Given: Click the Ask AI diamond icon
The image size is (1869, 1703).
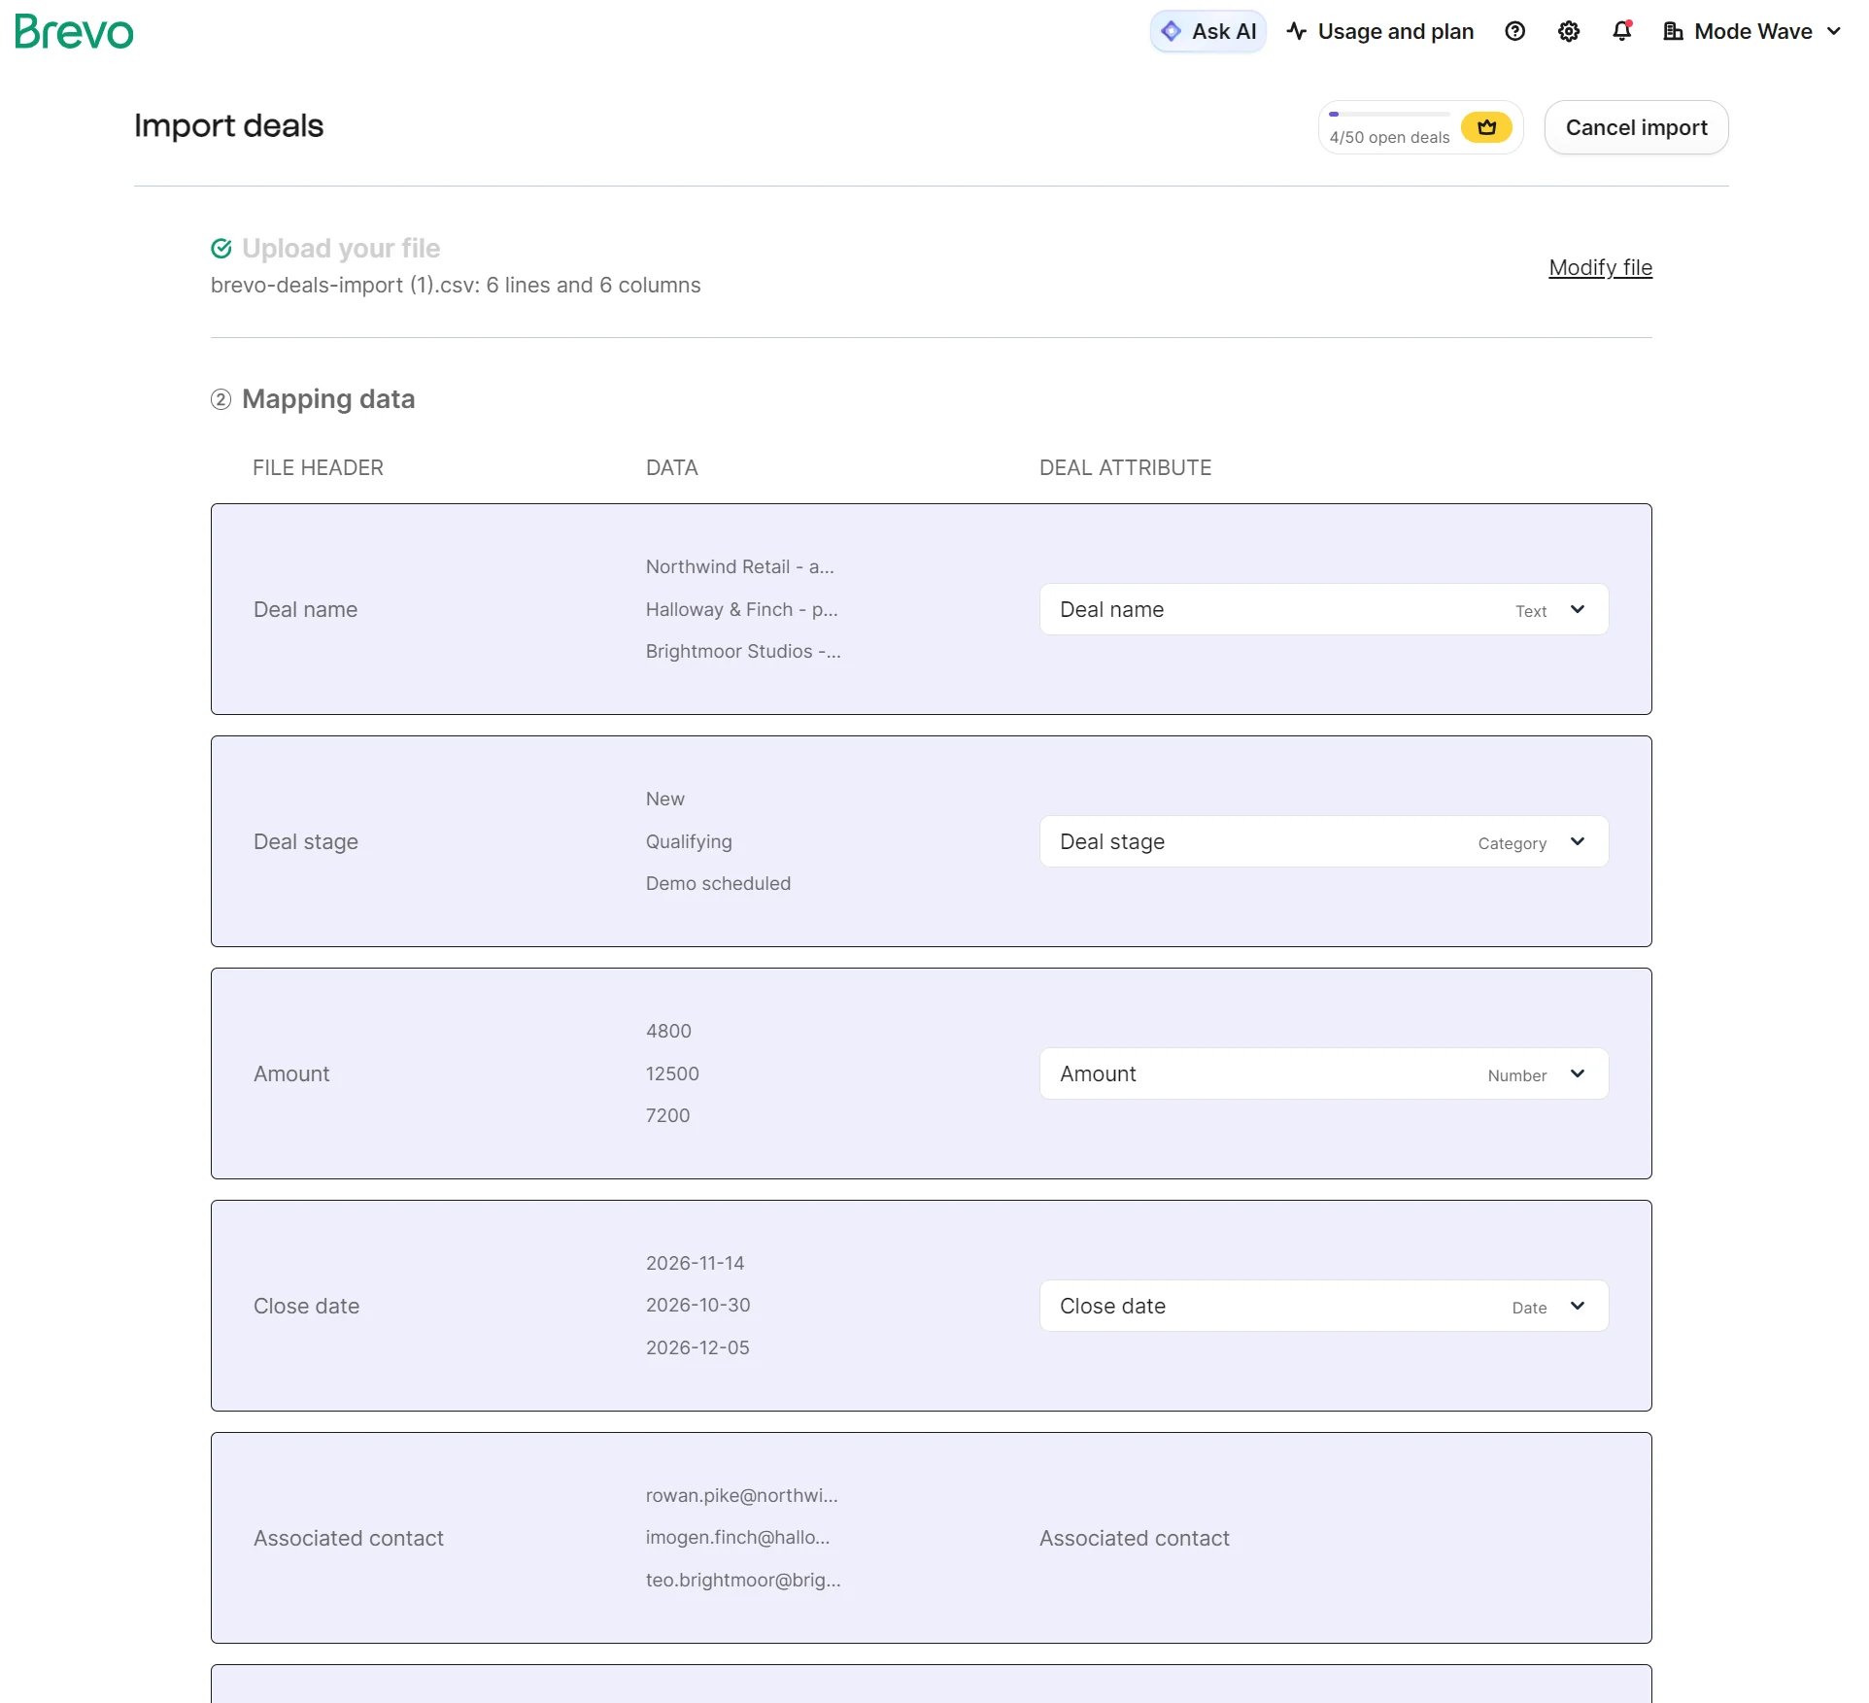Looking at the screenshot, I should (x=1172, y=31).
